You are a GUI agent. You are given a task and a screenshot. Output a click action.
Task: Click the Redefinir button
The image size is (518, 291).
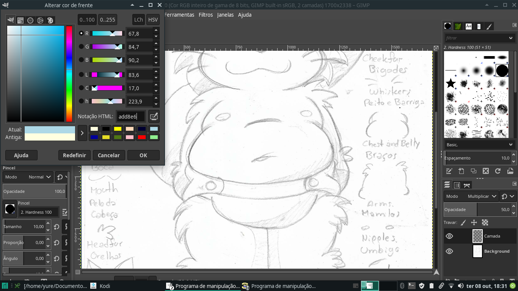pos(74,155)
